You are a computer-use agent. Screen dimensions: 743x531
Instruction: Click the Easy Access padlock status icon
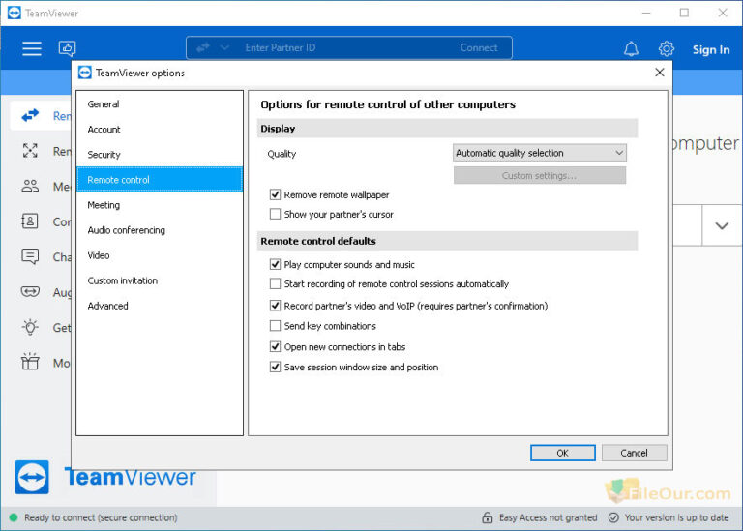pos(488,517)
